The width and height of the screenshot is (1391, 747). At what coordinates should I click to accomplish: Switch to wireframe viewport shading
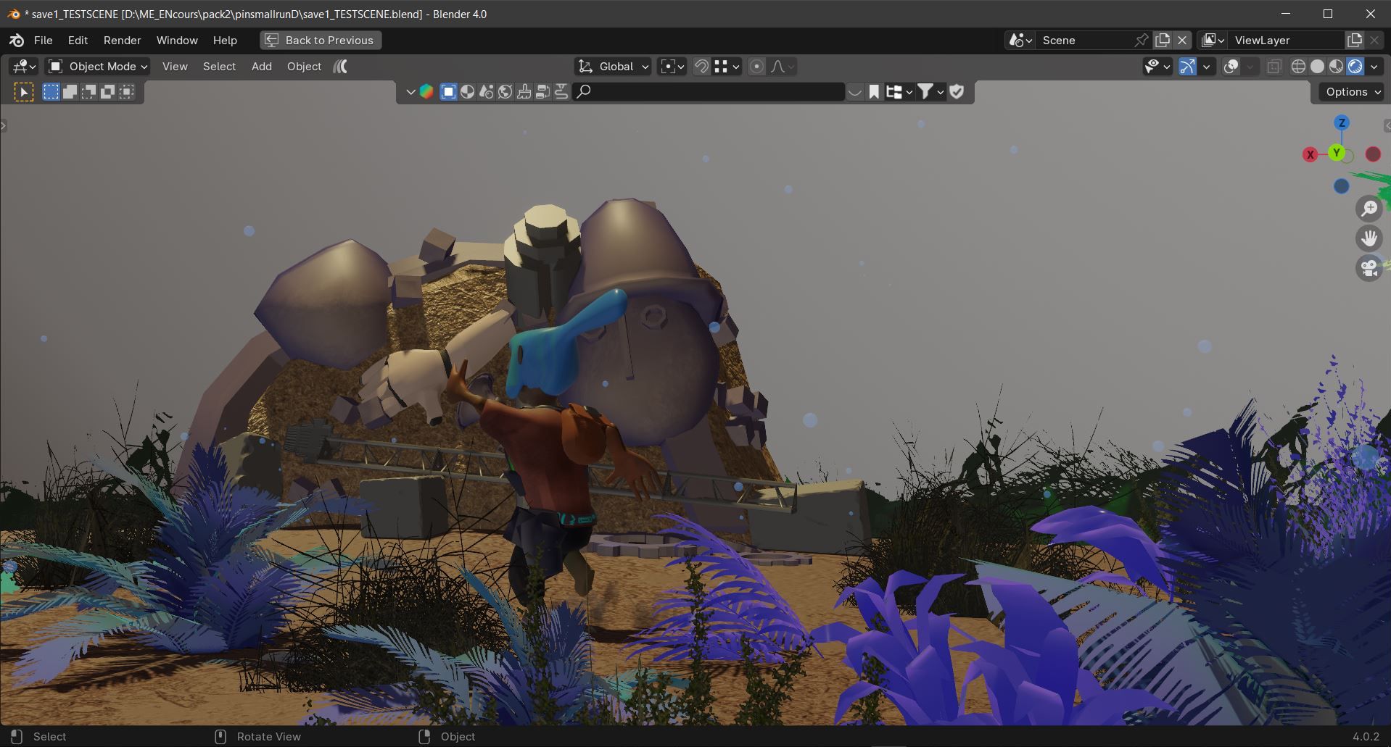tap(1298, 67)
